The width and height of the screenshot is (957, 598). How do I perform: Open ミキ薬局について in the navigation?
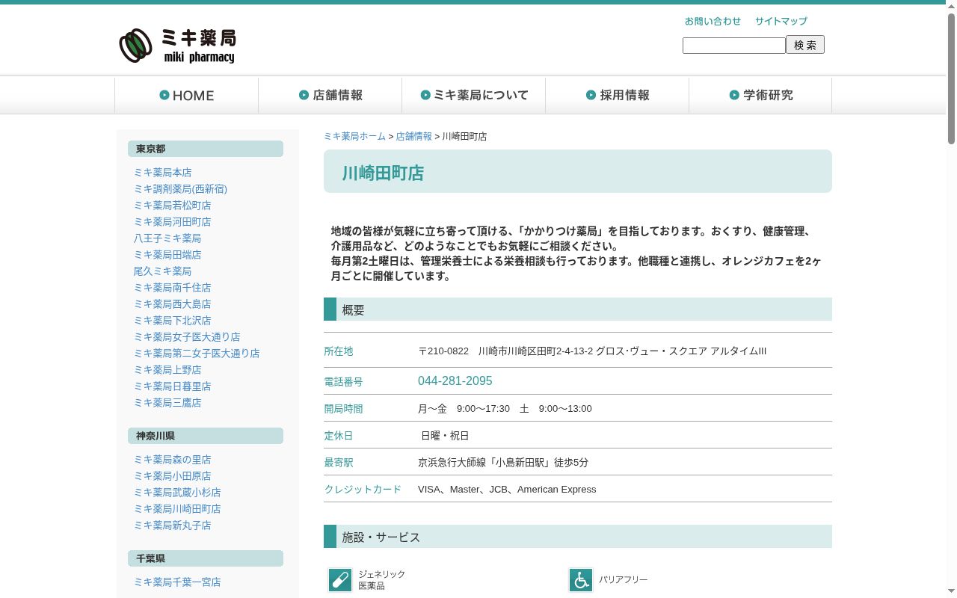click(x=473, y=95)
